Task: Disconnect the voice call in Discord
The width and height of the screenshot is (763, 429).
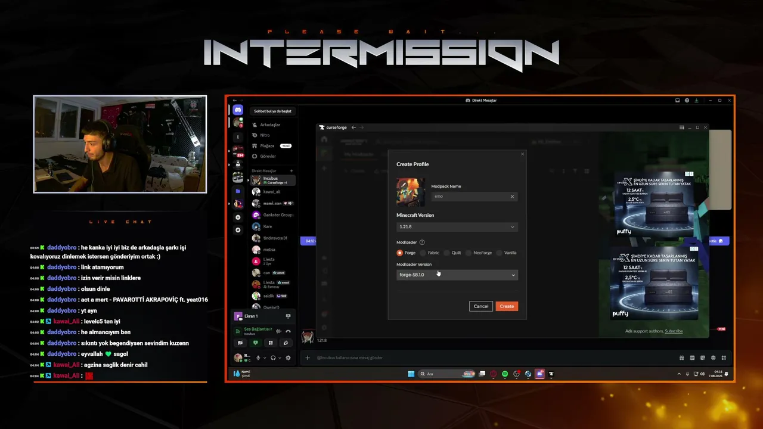Action: click(289, 331)
